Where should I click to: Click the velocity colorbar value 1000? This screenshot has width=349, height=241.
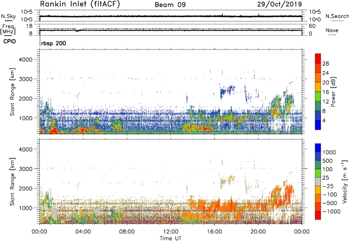point(329,152)
